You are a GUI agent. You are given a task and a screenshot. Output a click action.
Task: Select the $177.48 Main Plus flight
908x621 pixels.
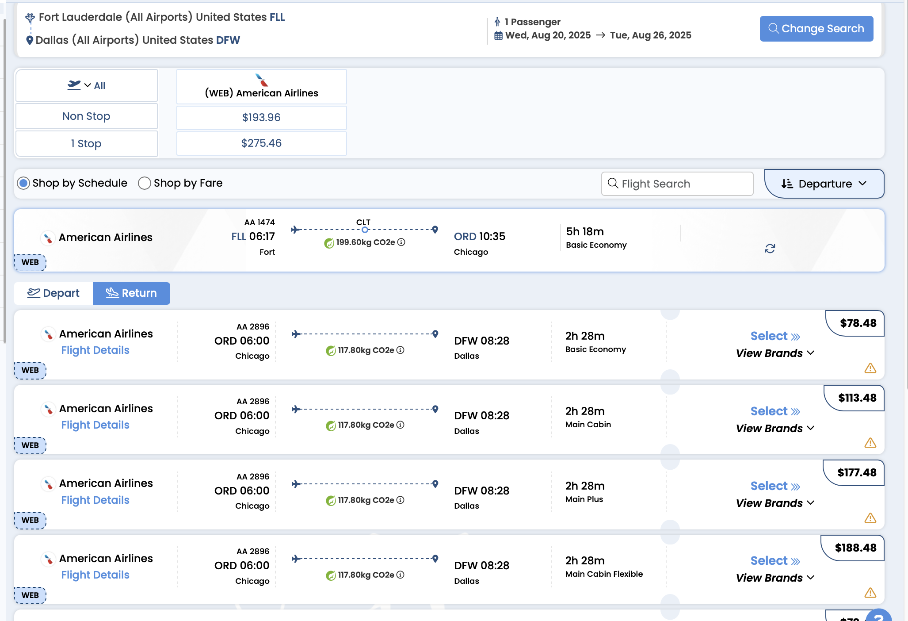pyautogui.click(x=775, y=486)
